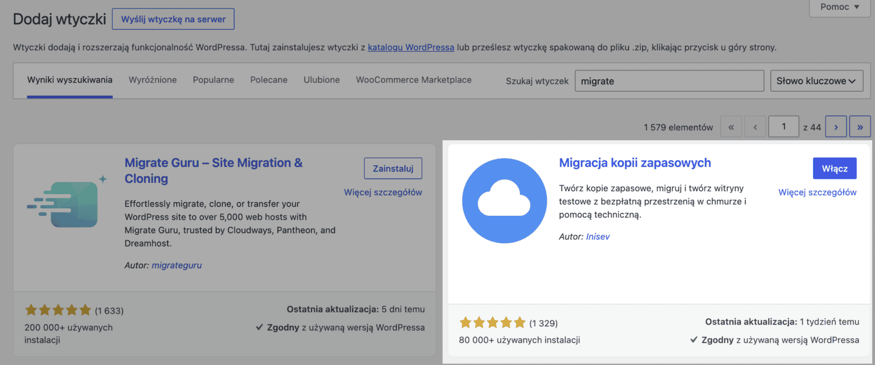
Task: Go to next results page
Action: [x=836, y=127]
